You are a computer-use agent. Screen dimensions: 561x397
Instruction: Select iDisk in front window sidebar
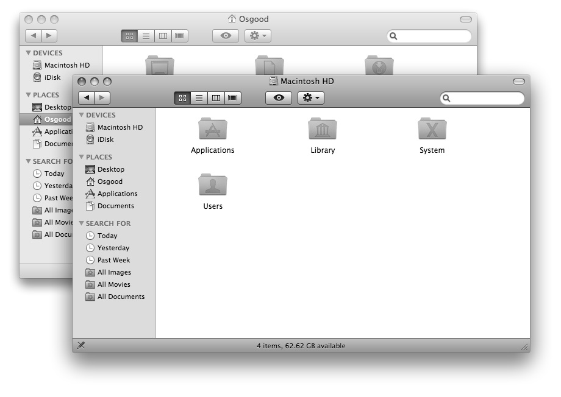(x=105, y=139)
